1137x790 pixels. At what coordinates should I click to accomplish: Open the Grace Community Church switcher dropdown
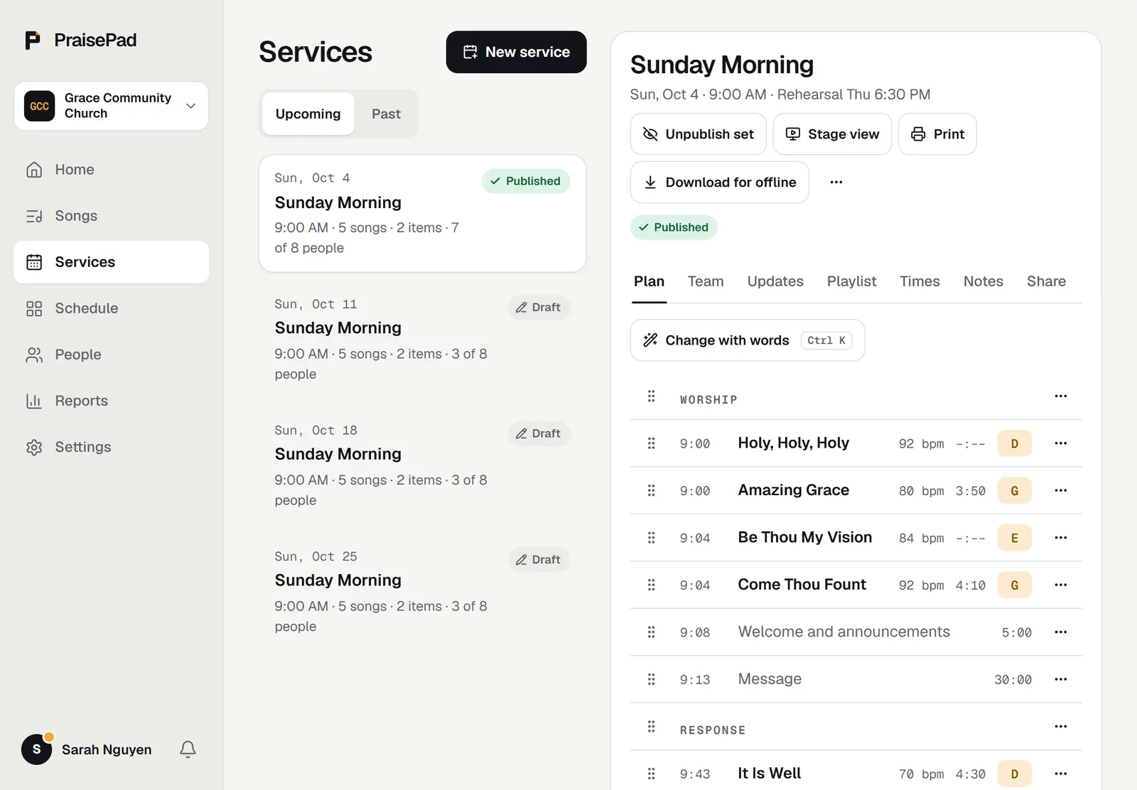pyautogui.click(x=111, y=106)
